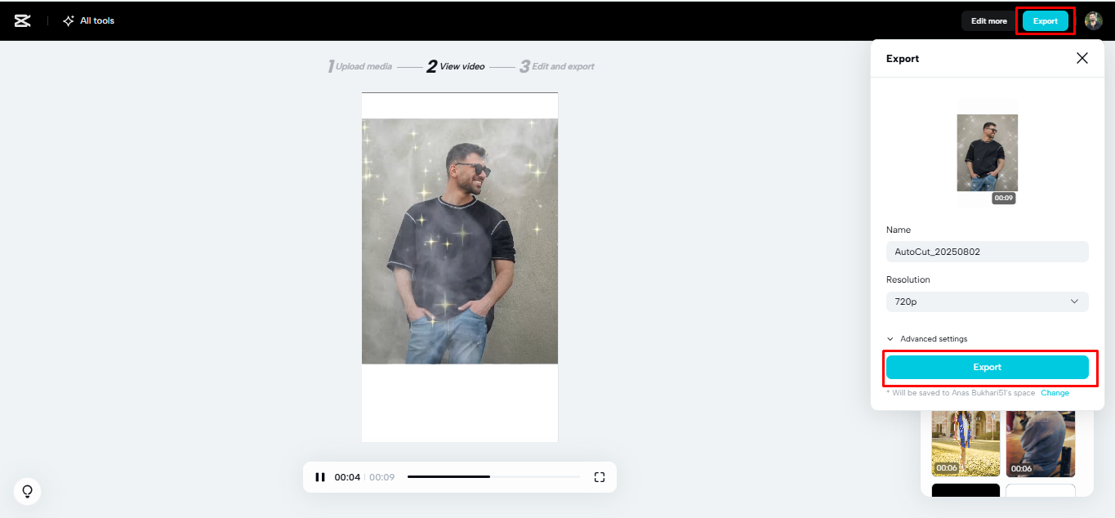Image resolution: width=1115 pixels, height=518 pixels.
Task: Go to step 1 Upload media
Action: pos(360,66)
